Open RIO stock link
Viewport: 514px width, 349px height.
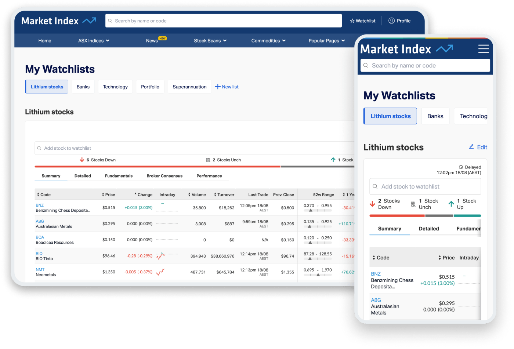(x=39, y=254)
